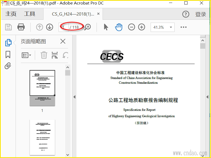
Task: Select page 1 thumbnail
Action: coord(42,88)
